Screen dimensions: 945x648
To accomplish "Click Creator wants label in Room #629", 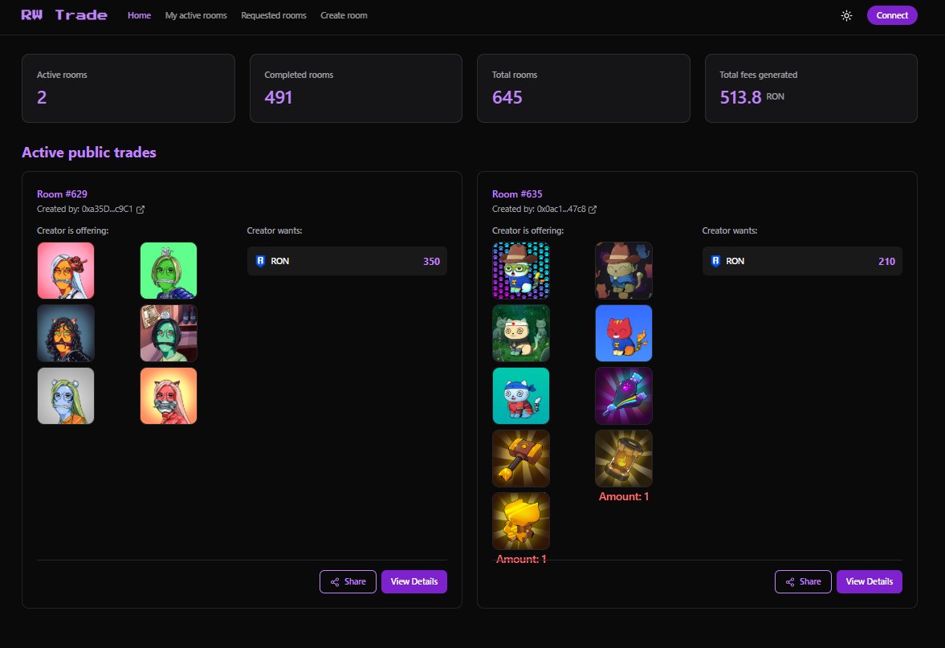I will pyautogui.click(x=275, y=231).
